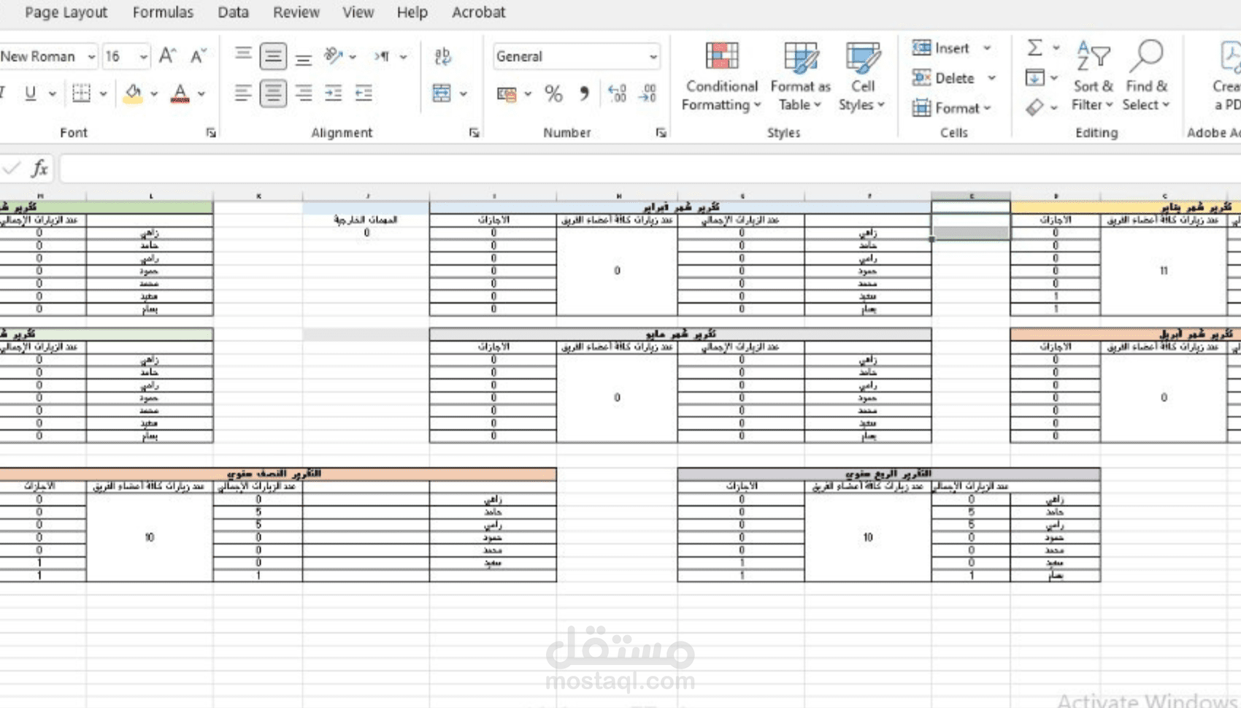Apply the yellow Fill Color
This screenshot has width=1241, height=708.
133,93
